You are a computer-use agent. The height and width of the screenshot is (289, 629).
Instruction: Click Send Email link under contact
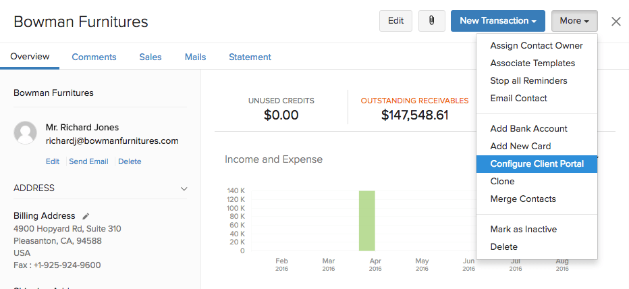point(88,162)
